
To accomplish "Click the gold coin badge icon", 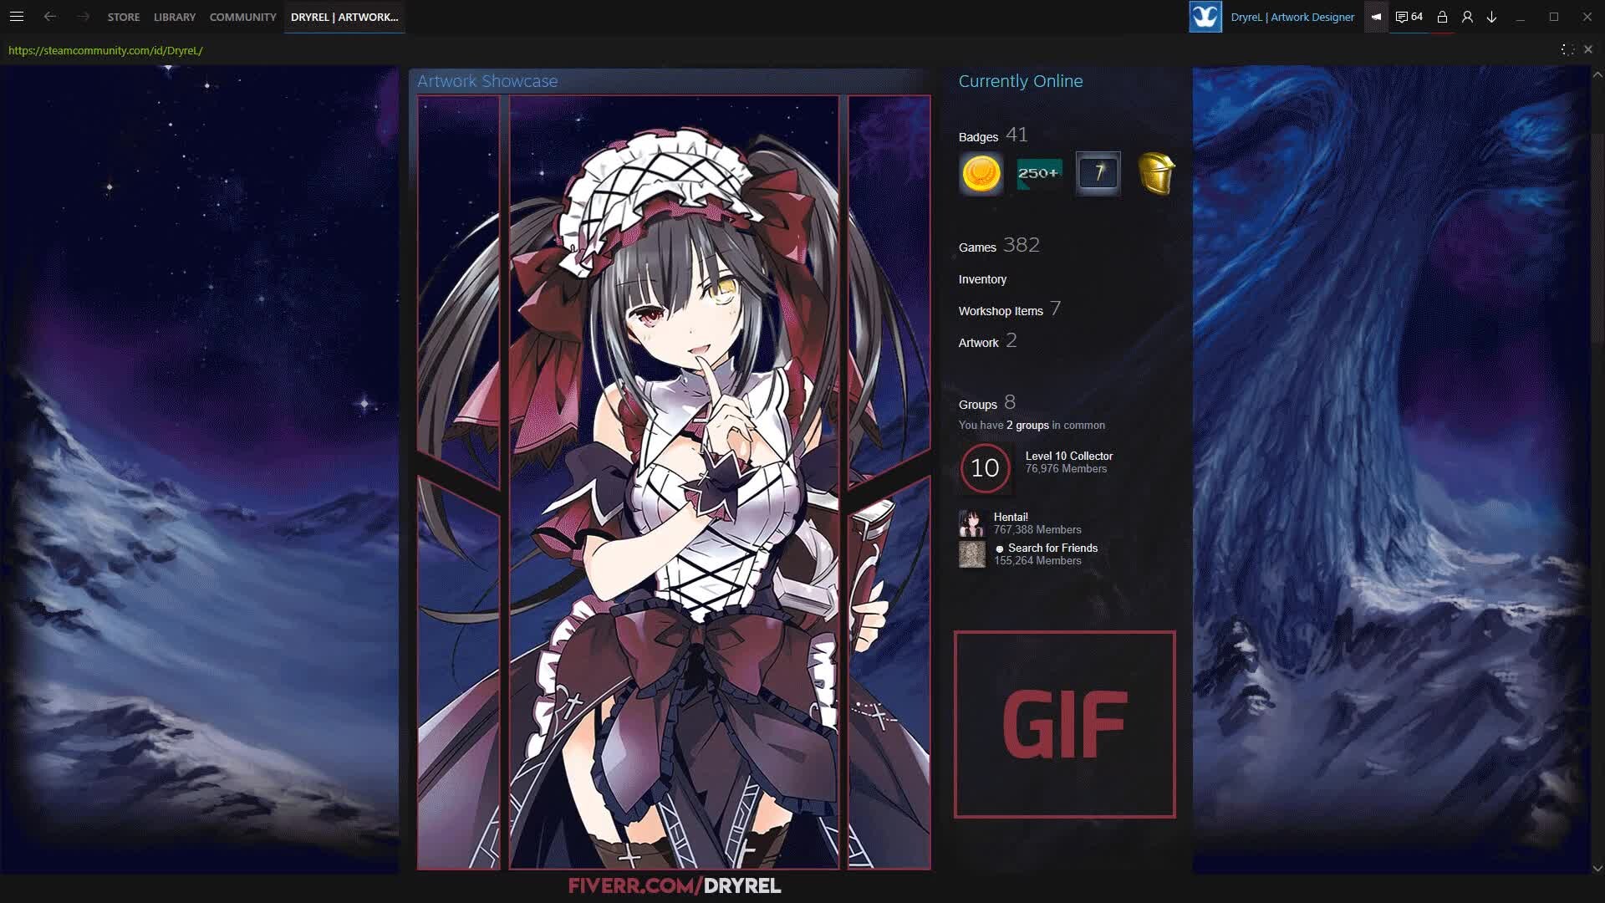I will [981, 174].
